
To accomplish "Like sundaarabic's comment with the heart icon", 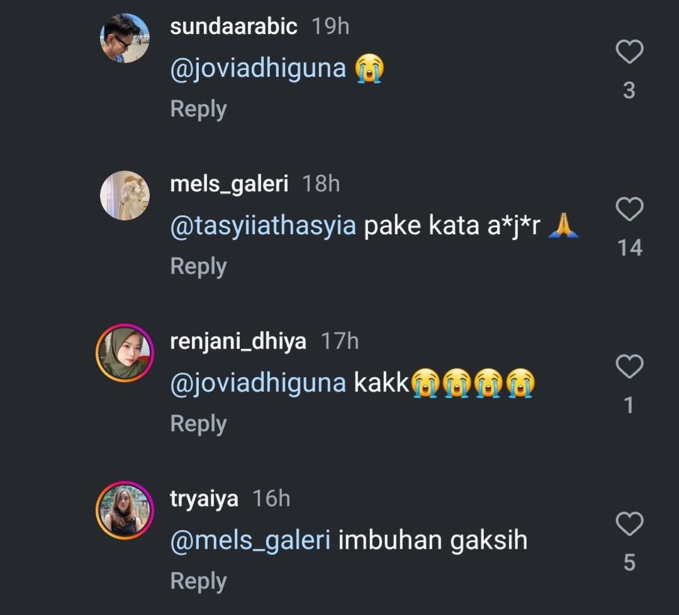I will 629,52.
